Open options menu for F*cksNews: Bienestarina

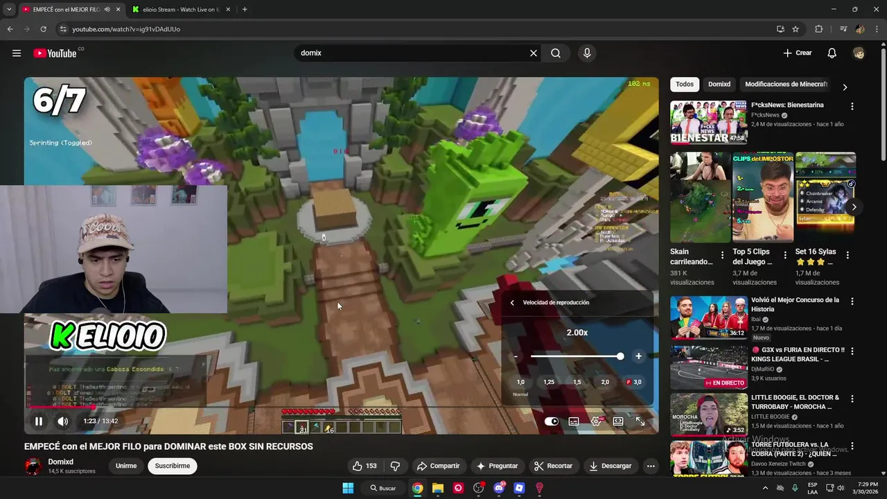tap(852, 107)
